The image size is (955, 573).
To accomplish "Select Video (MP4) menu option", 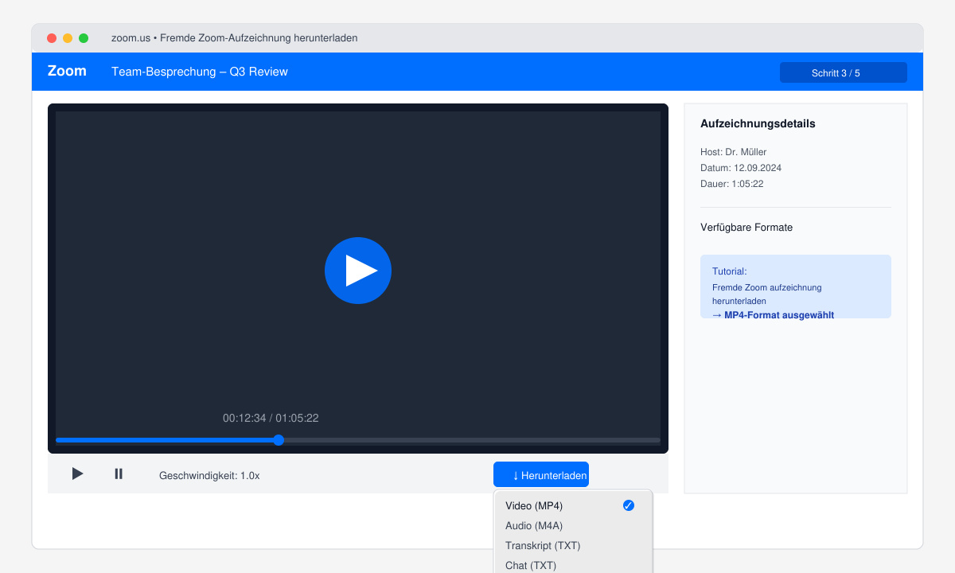I will tap(573, 505).
